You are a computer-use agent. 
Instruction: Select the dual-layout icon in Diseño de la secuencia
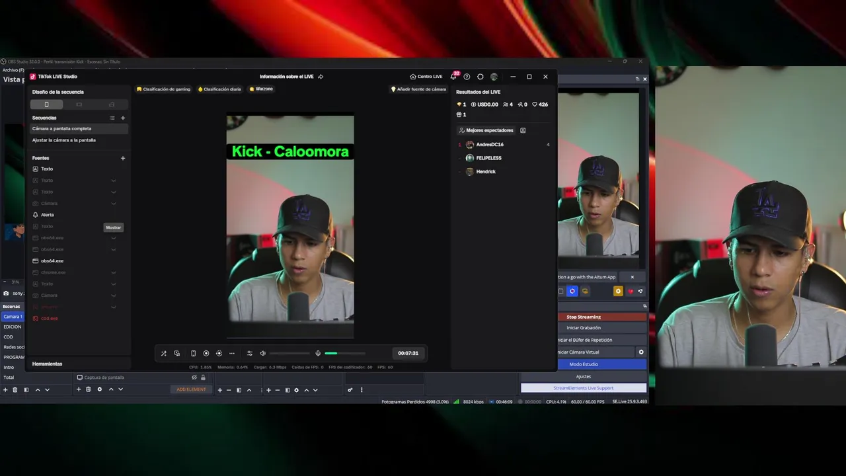coord(112,104)
